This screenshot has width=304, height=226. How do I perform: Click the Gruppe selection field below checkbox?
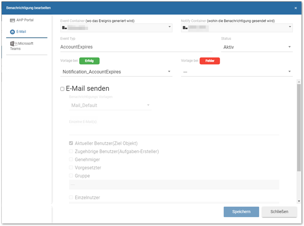tap(174, 184)
